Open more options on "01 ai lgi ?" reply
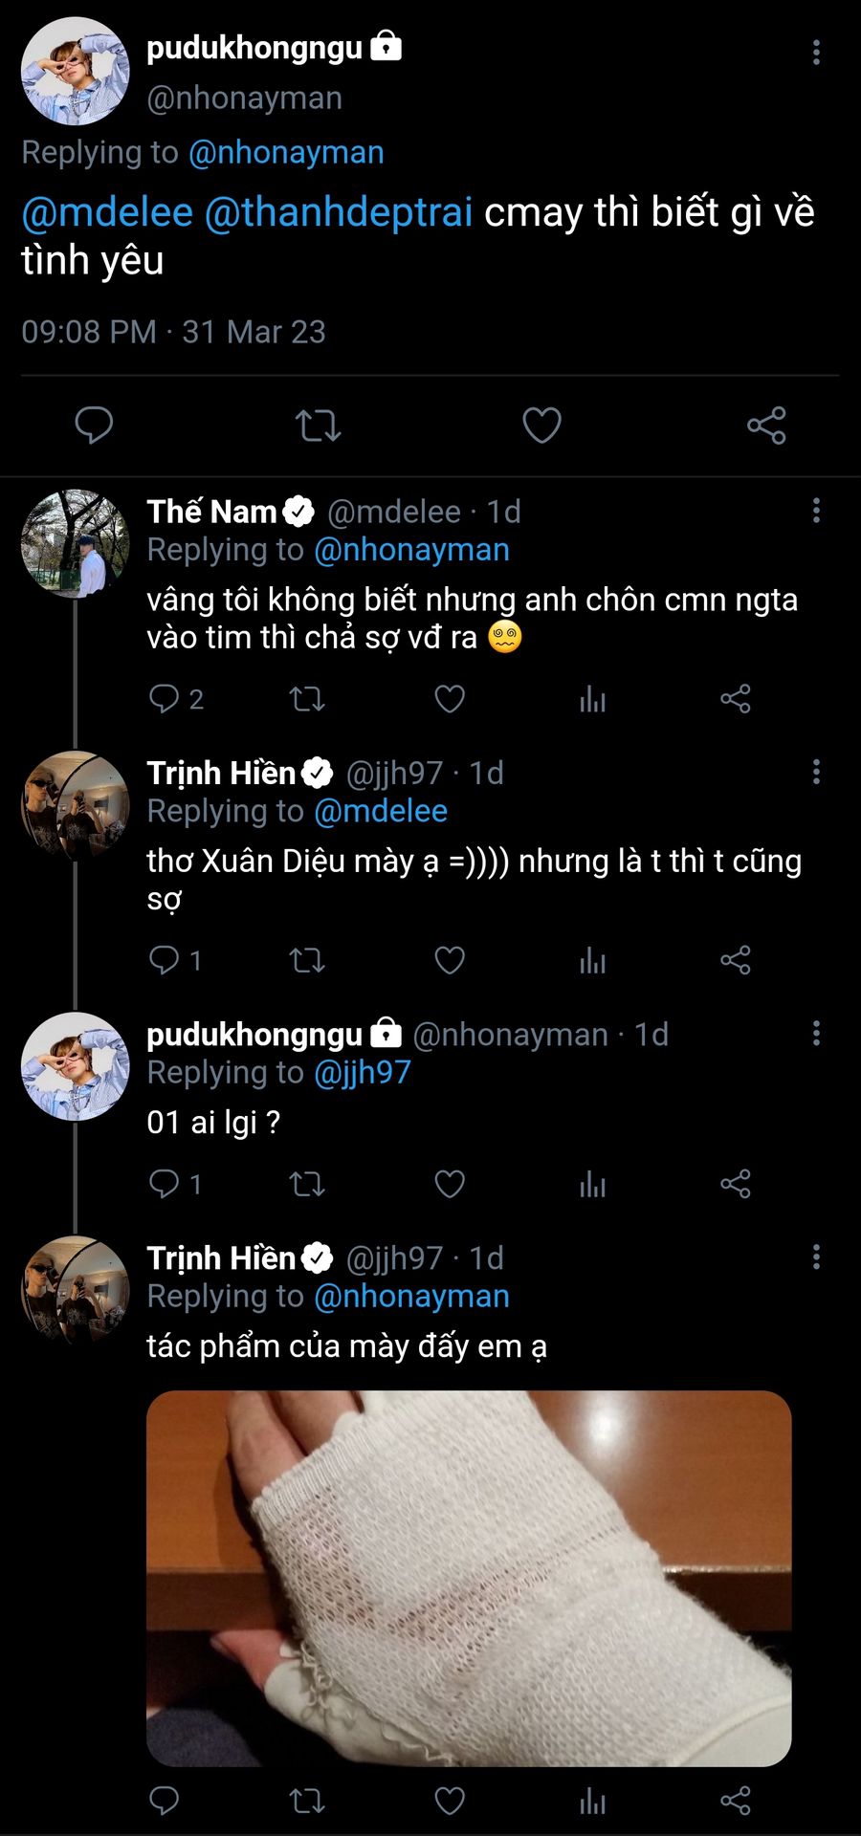Image resolution: width=861 pixels, height=1836 pixels. tap(816, 1033)
